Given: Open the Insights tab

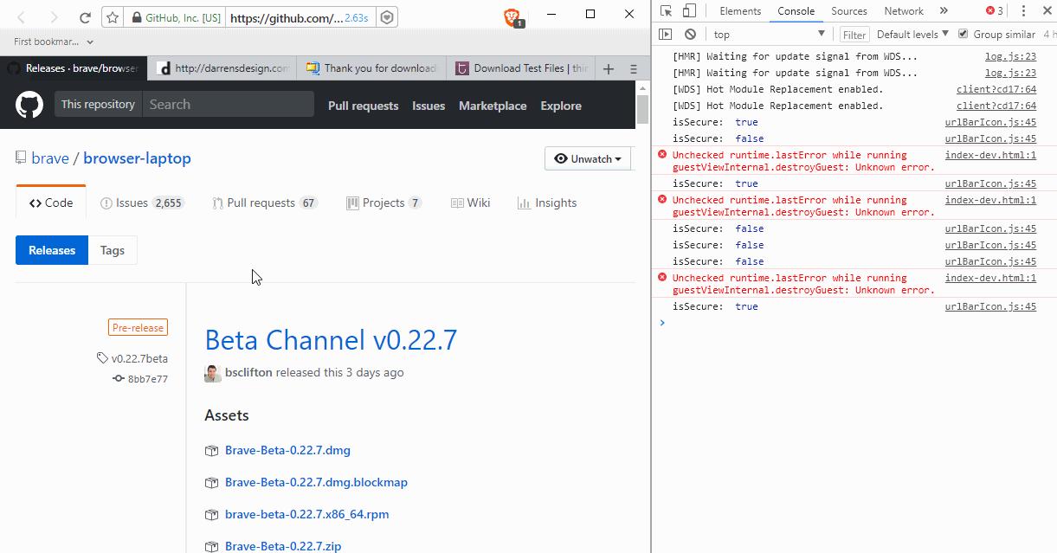Looking at the screenshot, I should pyautogui.click(x=546, y=203).
